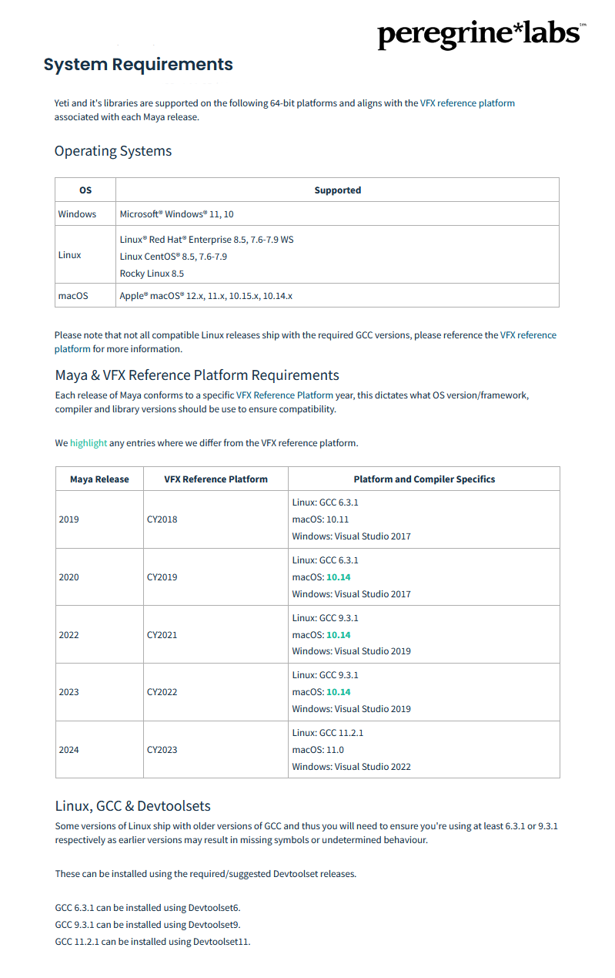Click the Linux CentOS 8.5, 7.6-7.9 line

tap(173, 257)
